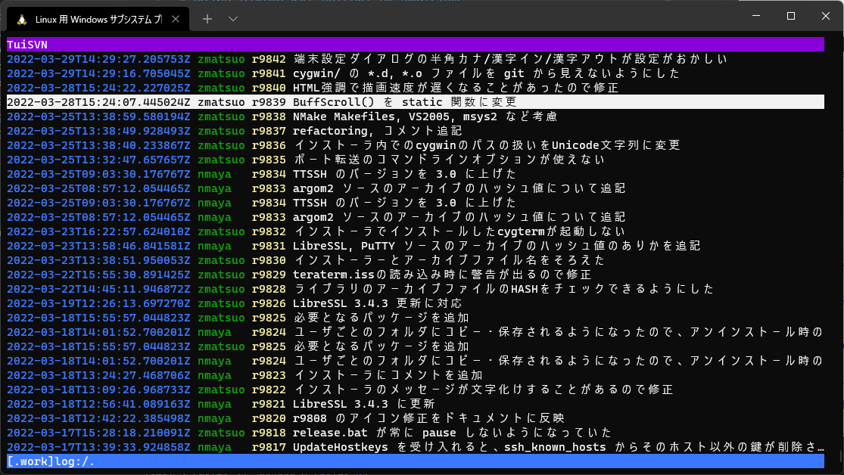Open a new terminal tab with plus button

(207, 19)
